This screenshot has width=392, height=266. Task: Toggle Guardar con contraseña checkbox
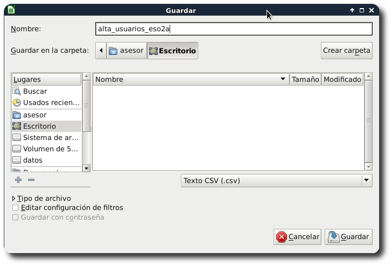(15, 217)
